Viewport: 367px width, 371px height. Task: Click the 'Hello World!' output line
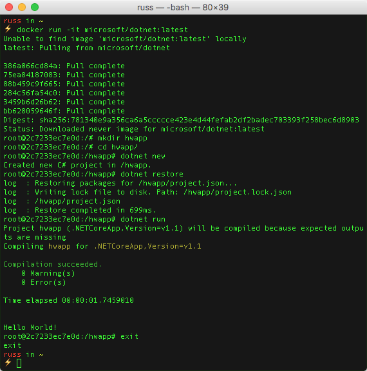(30, 327)
